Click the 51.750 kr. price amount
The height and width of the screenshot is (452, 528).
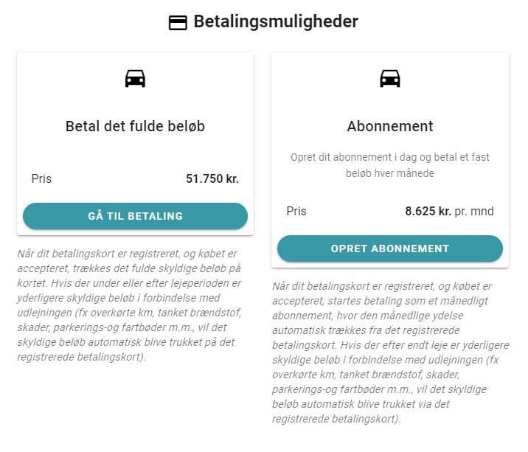tap(212, 178)
